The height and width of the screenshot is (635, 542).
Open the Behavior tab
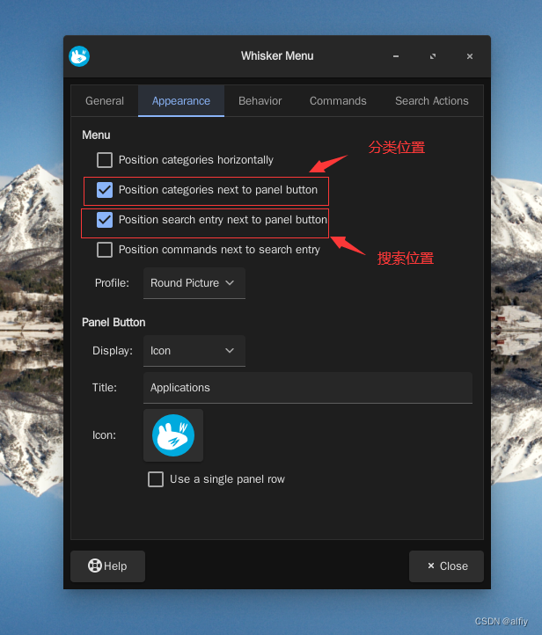[260, 101]
